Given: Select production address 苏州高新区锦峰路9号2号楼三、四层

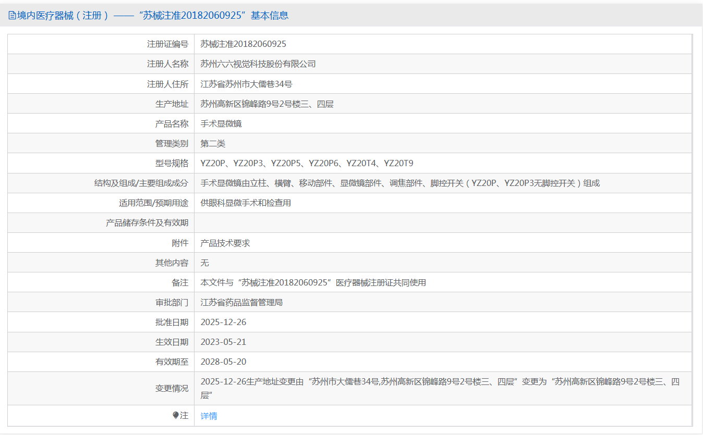Looking at the screenshot, I should (x=267, y=104).
